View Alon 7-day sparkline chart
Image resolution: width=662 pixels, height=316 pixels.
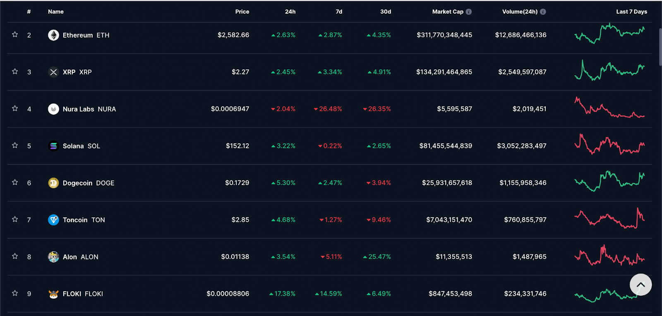point(609,255)
